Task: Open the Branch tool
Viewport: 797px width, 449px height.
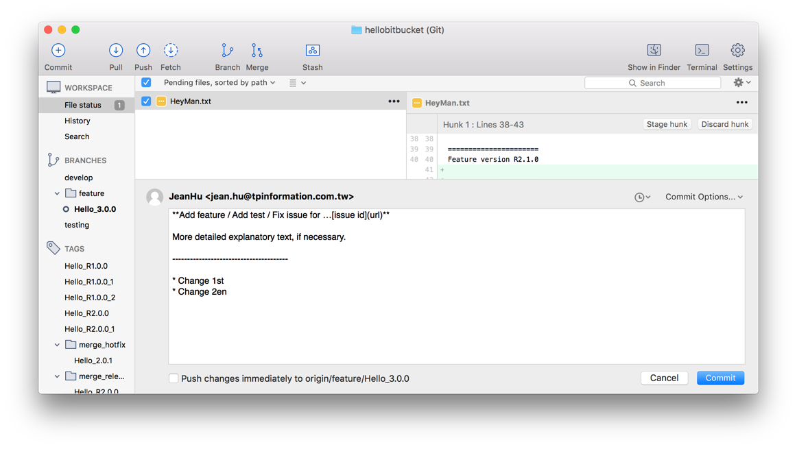Action: click(x=227, y=51)
